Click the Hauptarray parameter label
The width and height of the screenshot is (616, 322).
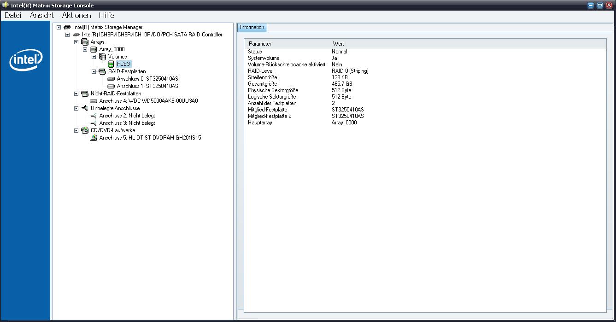pos(260,123)
